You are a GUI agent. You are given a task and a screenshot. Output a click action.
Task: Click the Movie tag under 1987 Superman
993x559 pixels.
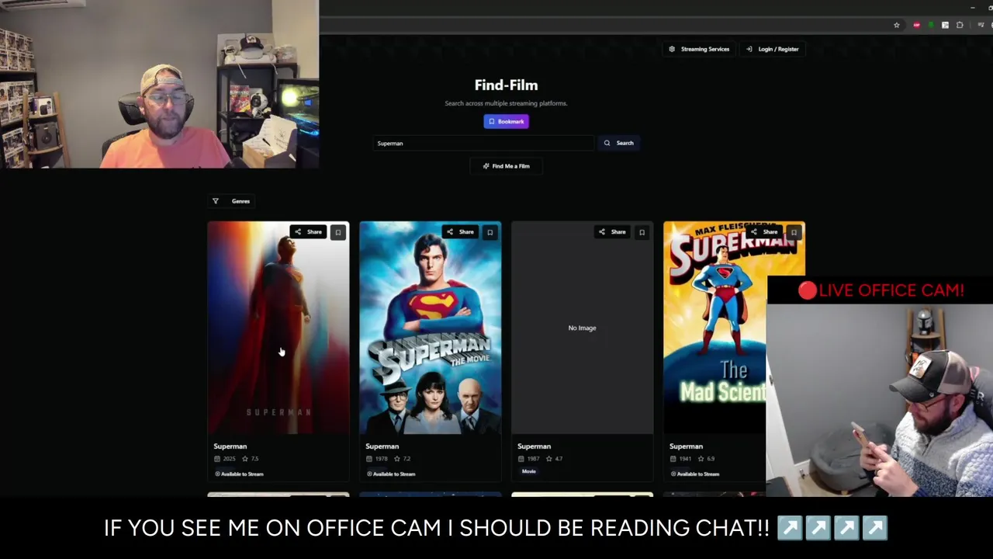click(529, 471)
